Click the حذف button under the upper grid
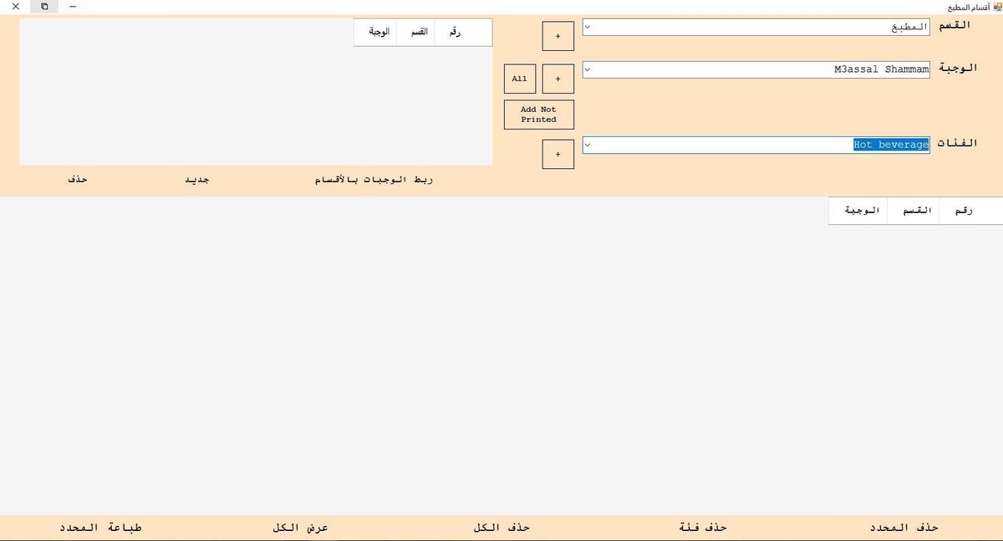1003x541 pixels. (x=78, y=180)
